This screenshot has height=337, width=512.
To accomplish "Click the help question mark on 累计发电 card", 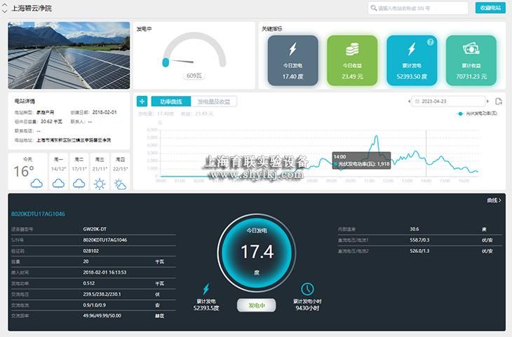I will pos(430,42).
